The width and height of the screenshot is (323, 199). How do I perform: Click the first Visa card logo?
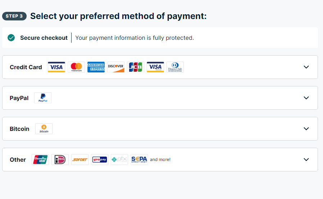56,67
